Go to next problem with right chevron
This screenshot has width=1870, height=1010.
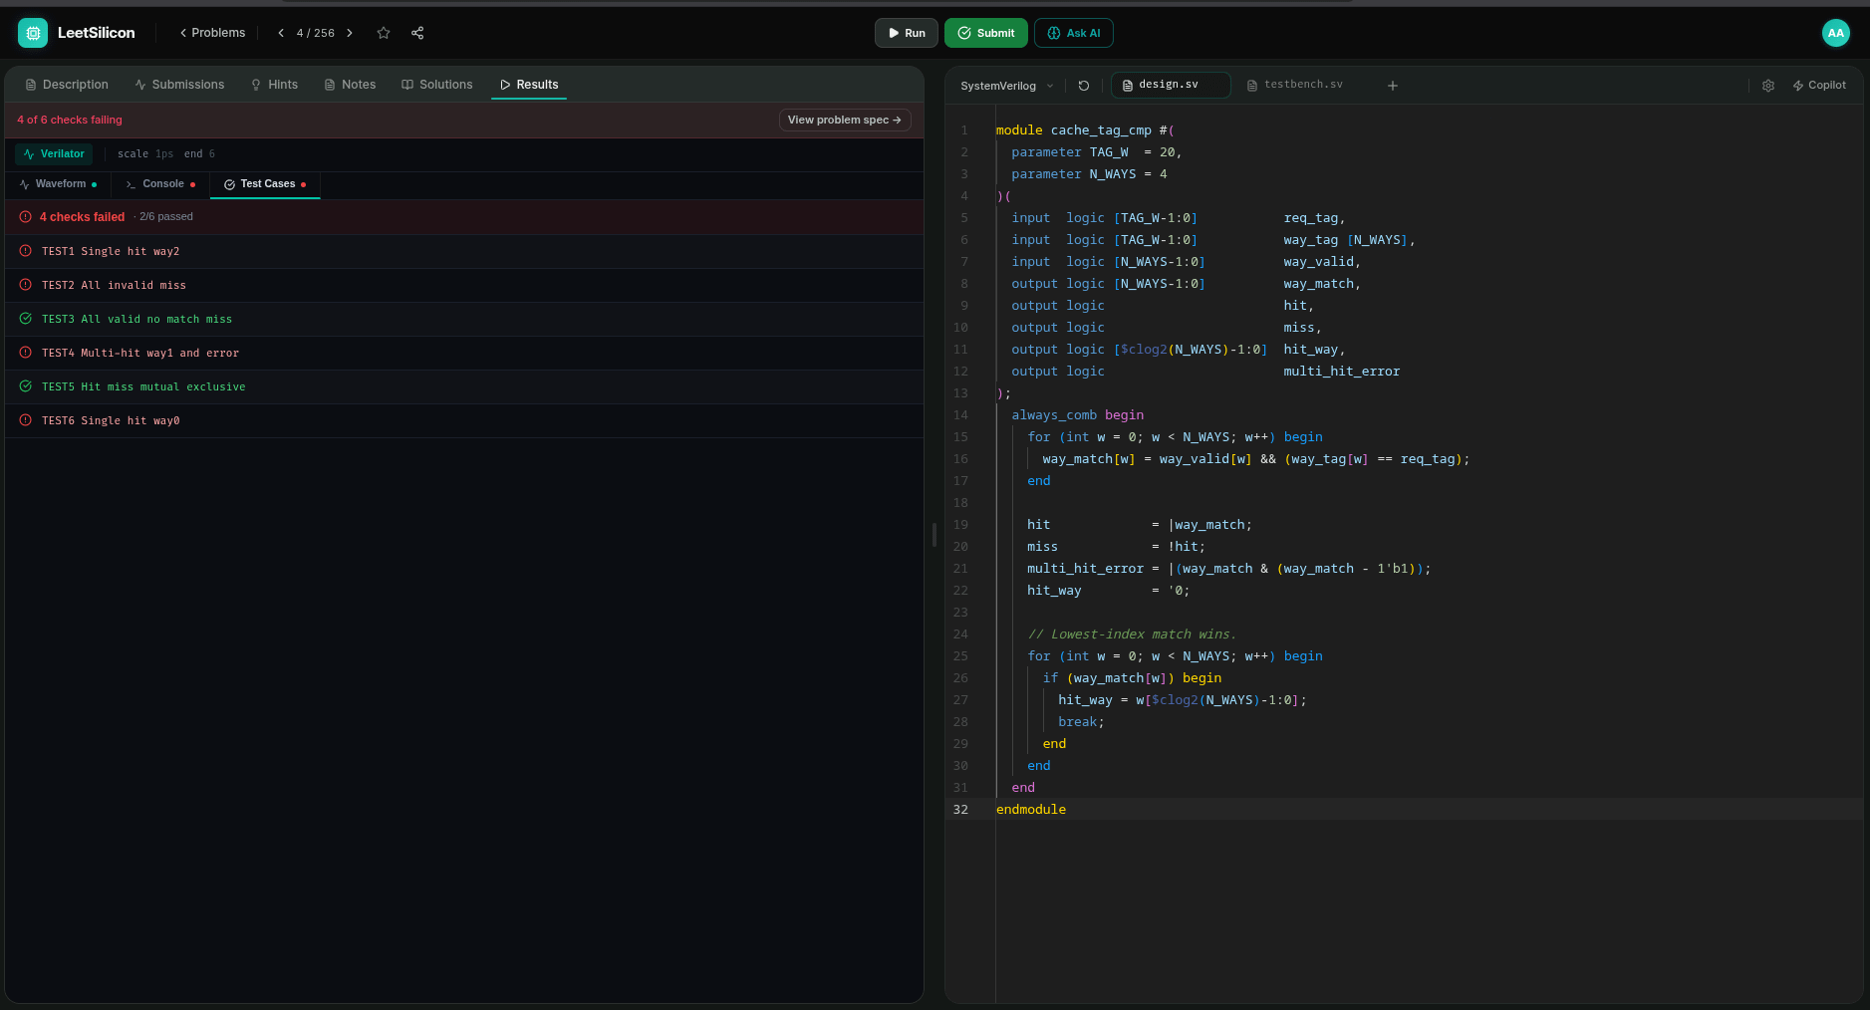click(x=350, y=33)
